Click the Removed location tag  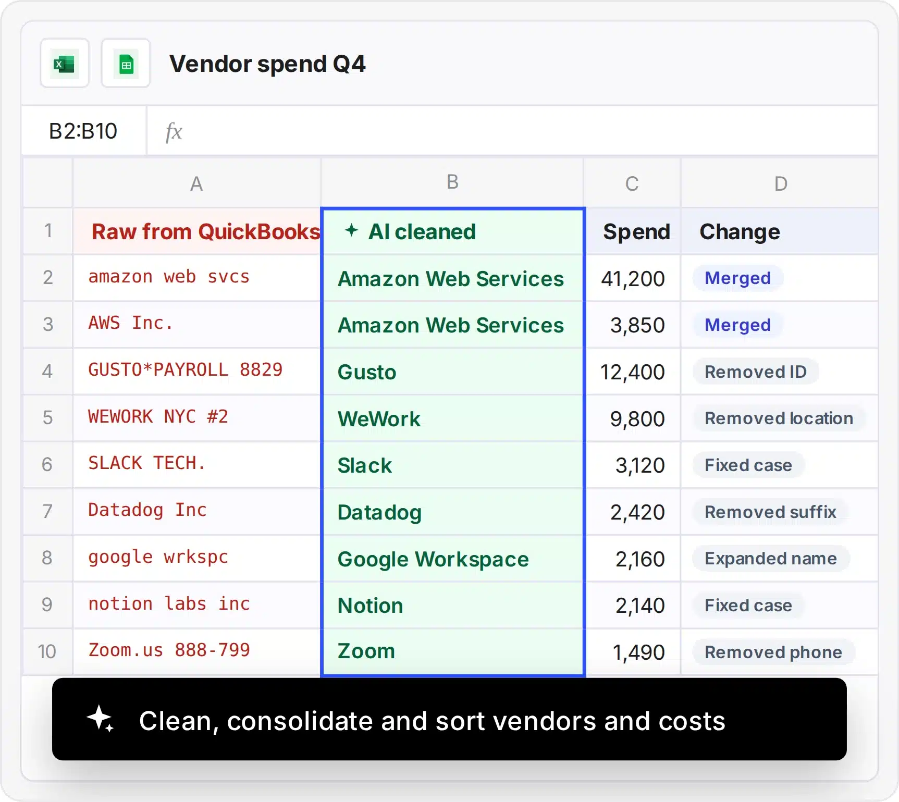point(779,418)
